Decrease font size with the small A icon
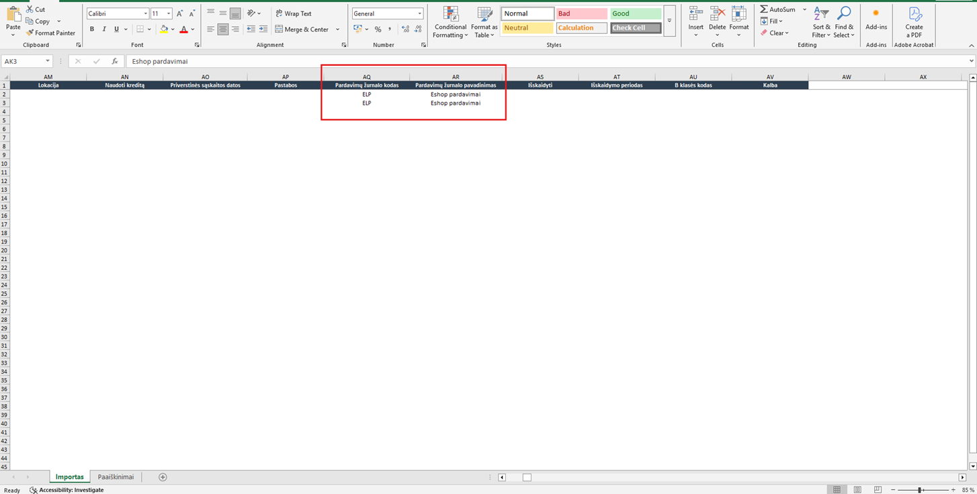977x494 pixels. pos(192,13)
